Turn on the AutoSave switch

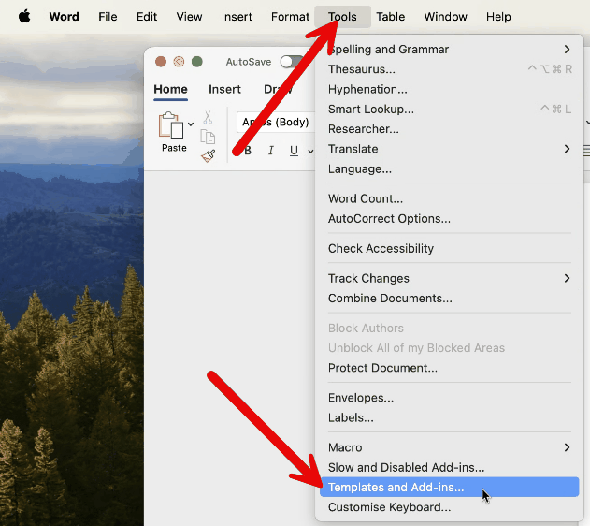point(292,62)
